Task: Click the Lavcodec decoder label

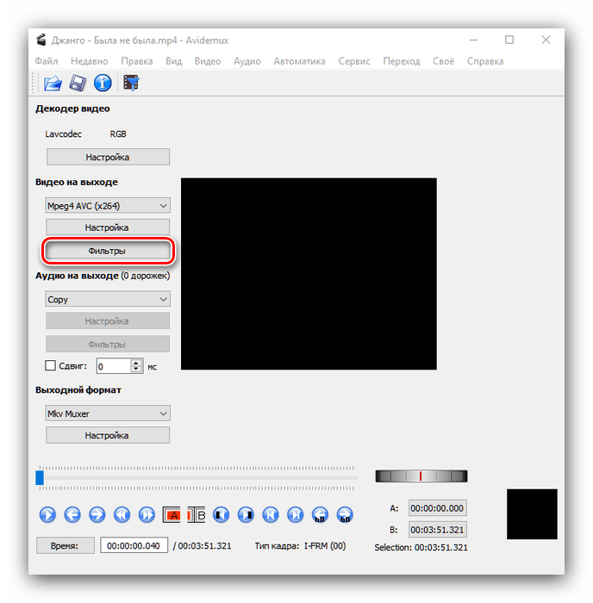Action: (63, 134)
